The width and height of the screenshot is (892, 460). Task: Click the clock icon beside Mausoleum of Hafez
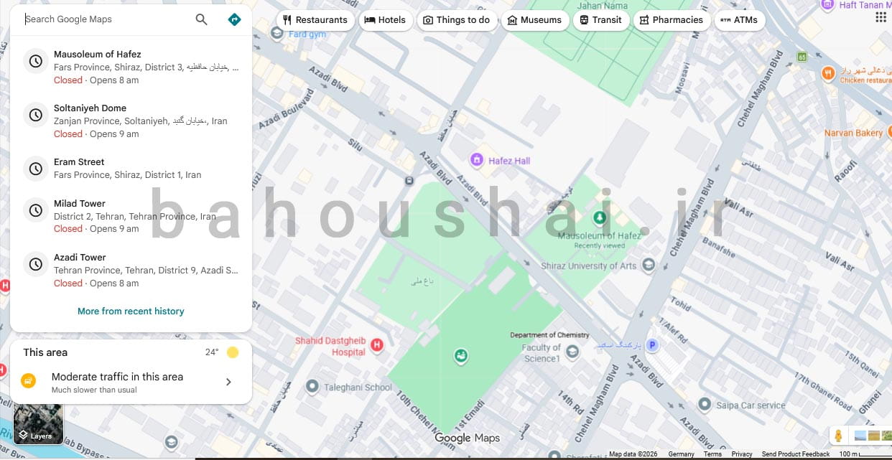tap(35, 61)
